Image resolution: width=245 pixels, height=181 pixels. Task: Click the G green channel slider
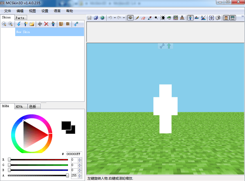(38, 165)
